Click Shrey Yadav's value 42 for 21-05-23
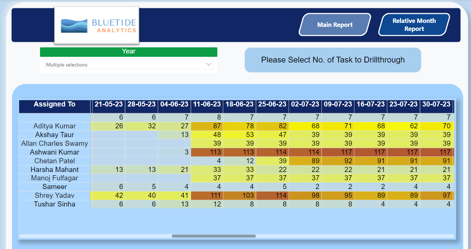The width and height of the screenshot is (471, 249). [108, 196]
